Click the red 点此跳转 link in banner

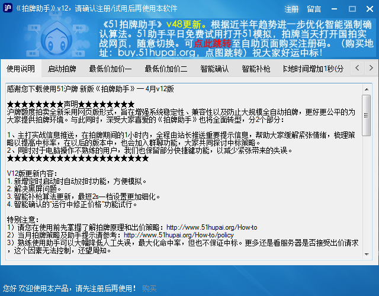(x=213, y=44)
